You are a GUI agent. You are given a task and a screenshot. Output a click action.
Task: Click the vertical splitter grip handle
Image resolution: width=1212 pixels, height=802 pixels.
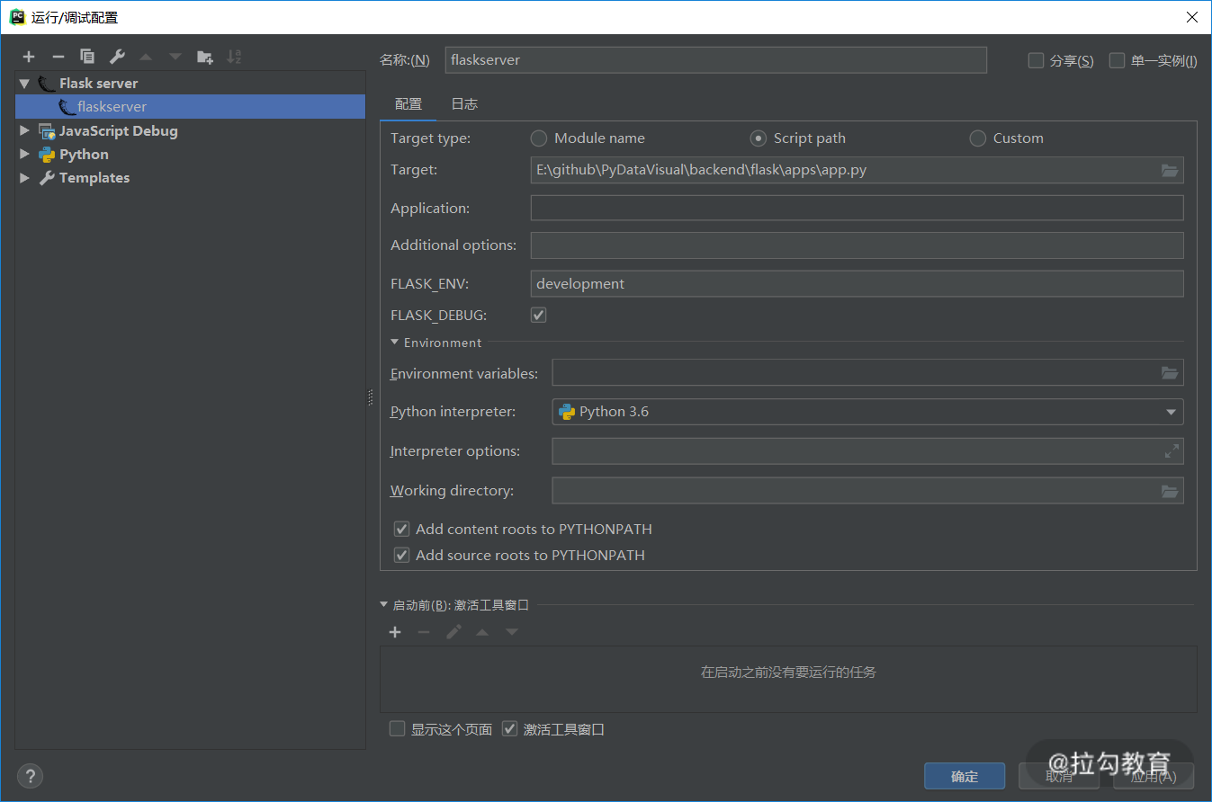(x=370, y=397)
